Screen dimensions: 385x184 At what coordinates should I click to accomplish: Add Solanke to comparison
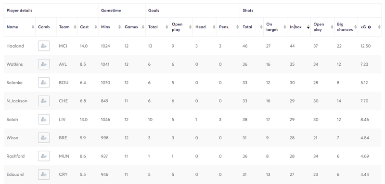coord(44,83)
